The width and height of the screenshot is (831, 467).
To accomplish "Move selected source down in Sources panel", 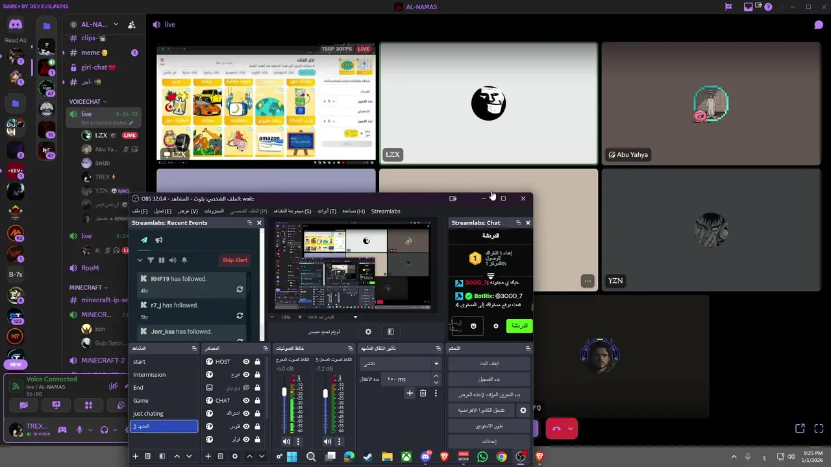I will (262, 457).
